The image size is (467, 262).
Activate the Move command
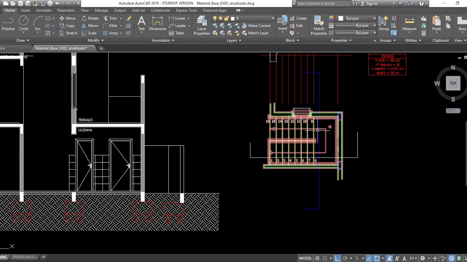point(67,18)
